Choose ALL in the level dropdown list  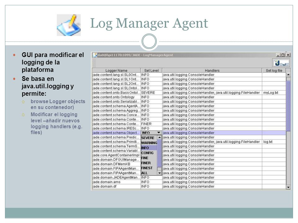pos(149,173)
